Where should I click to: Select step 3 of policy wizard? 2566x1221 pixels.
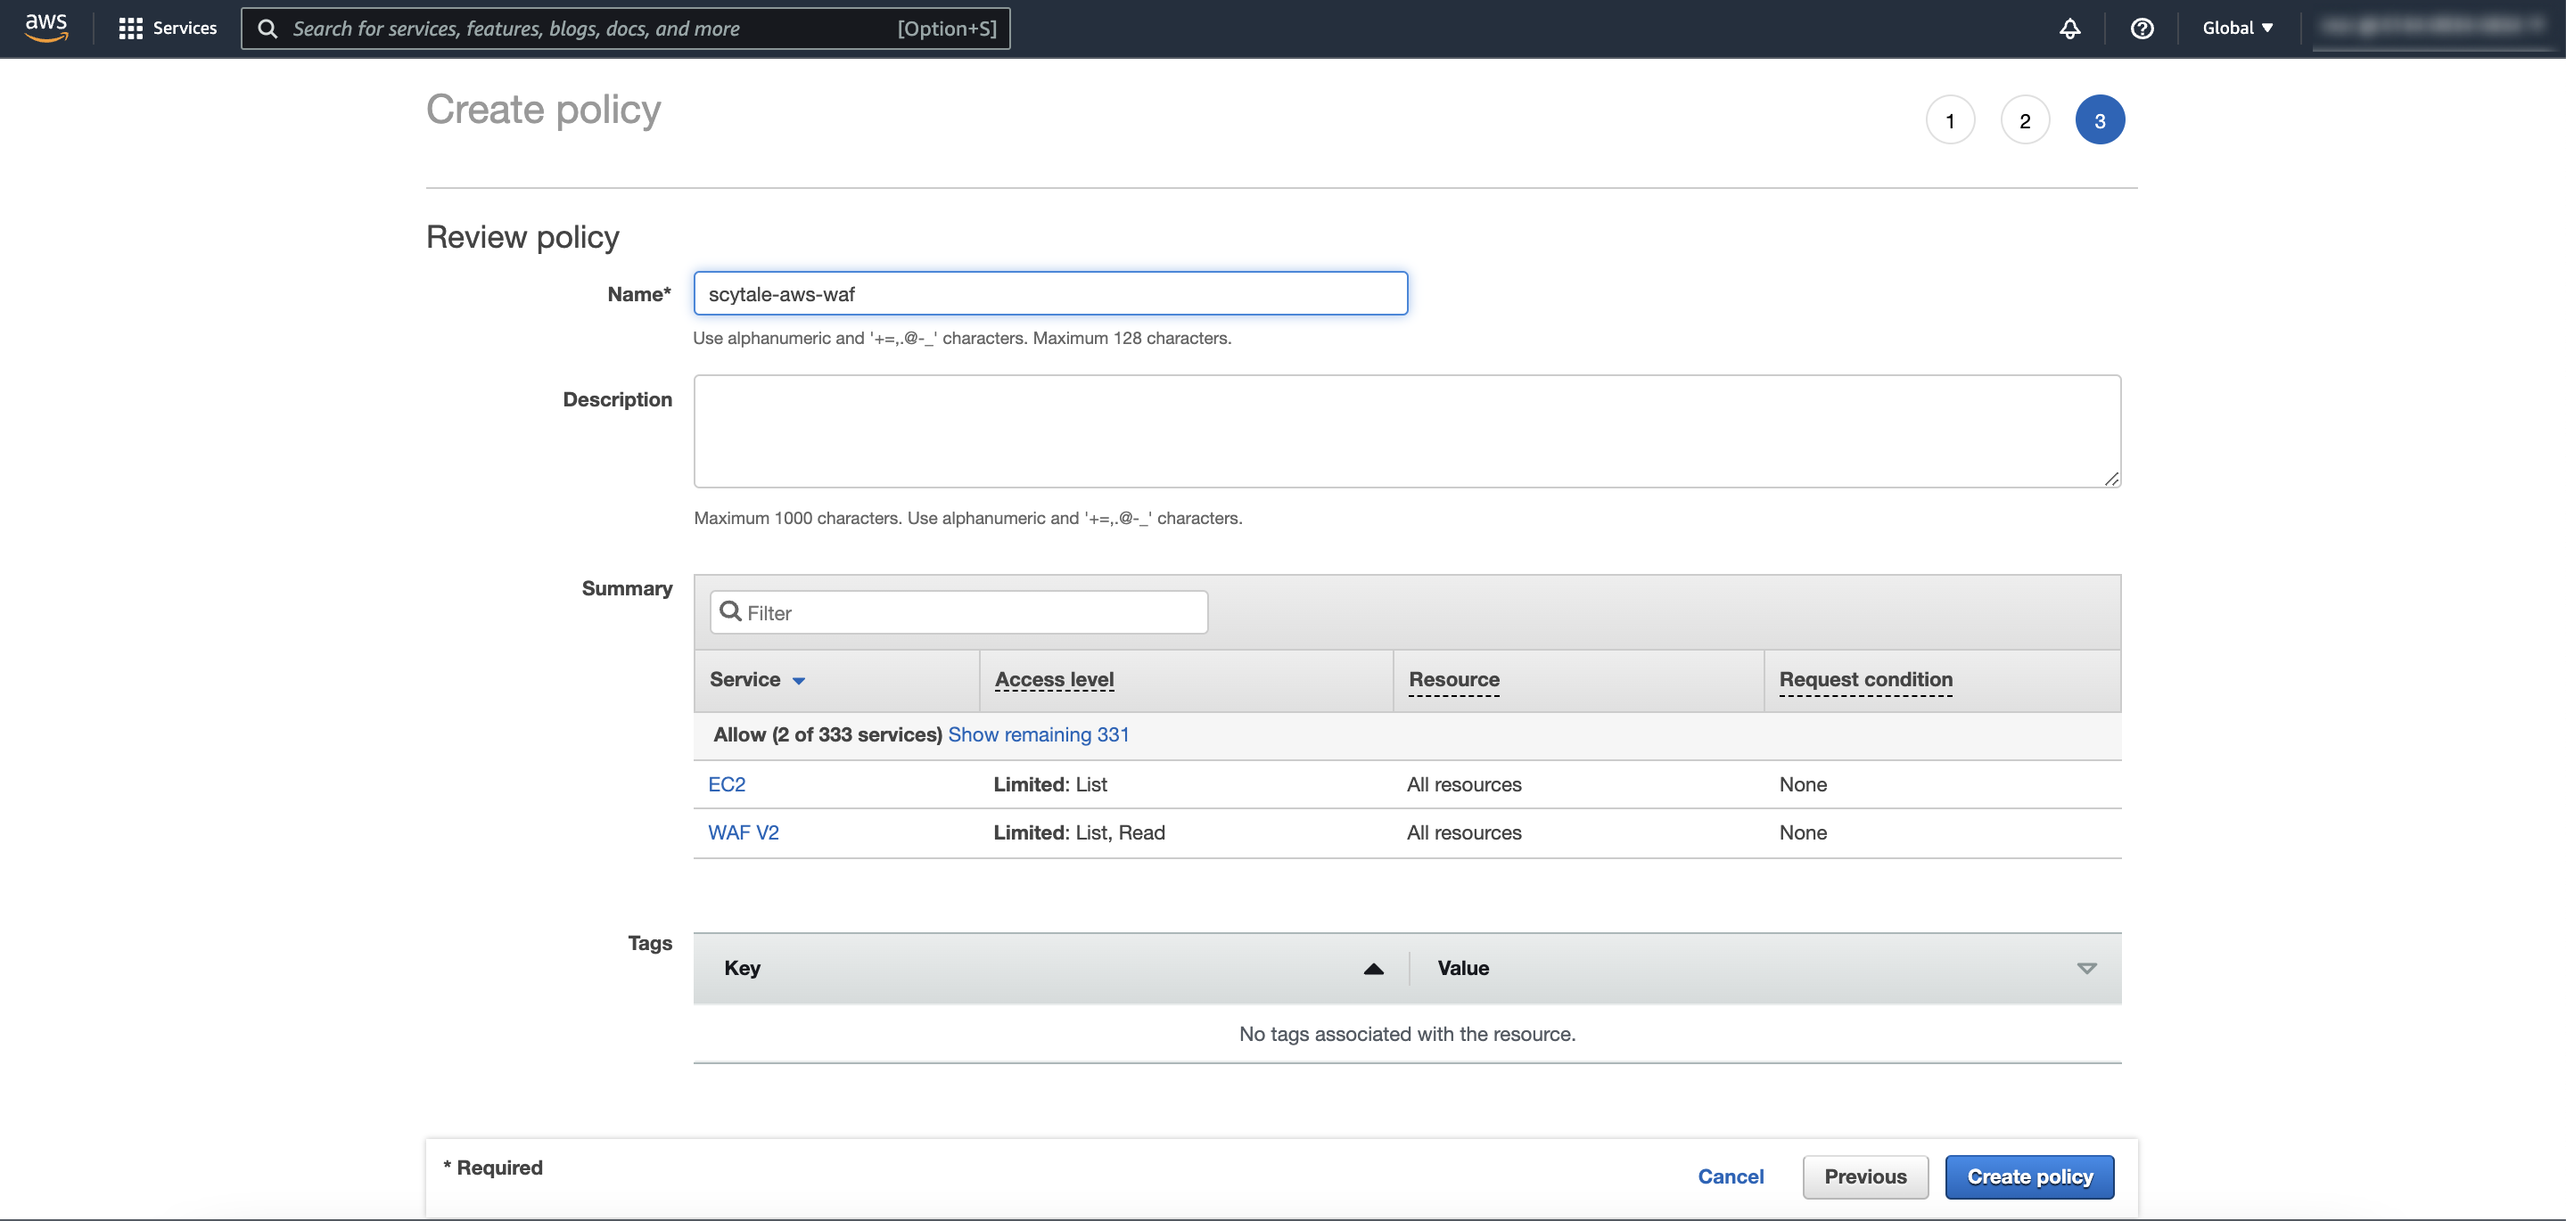click(x=2099, y=119)
